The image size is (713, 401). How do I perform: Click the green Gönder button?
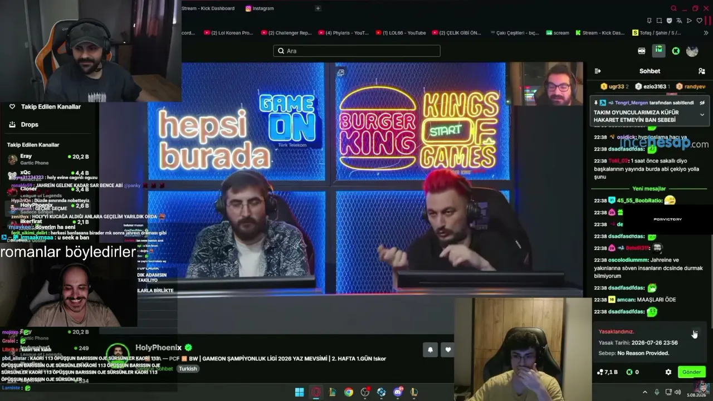(x=692, y=372)
